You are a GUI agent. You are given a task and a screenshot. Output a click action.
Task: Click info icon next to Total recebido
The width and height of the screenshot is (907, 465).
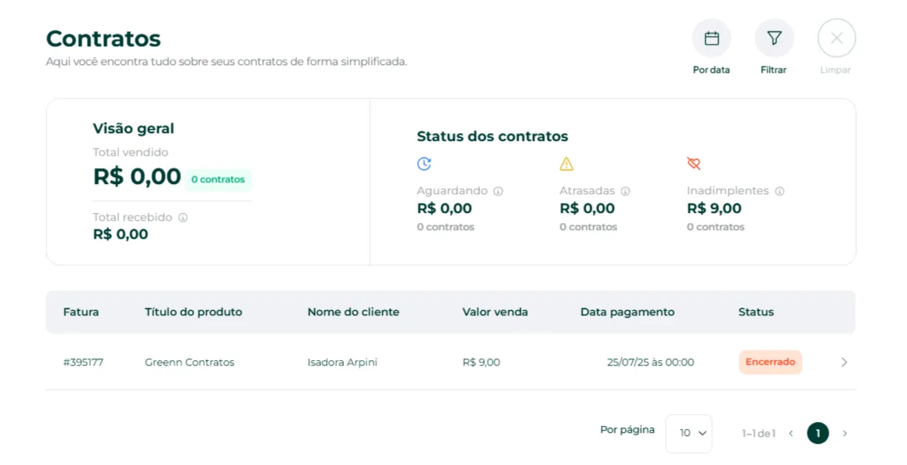click(x=182, y=218)
